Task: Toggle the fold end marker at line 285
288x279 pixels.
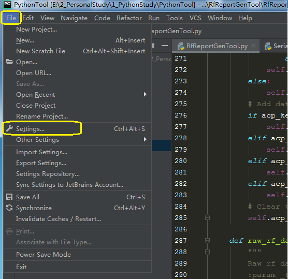Action: tap(207, 217)
